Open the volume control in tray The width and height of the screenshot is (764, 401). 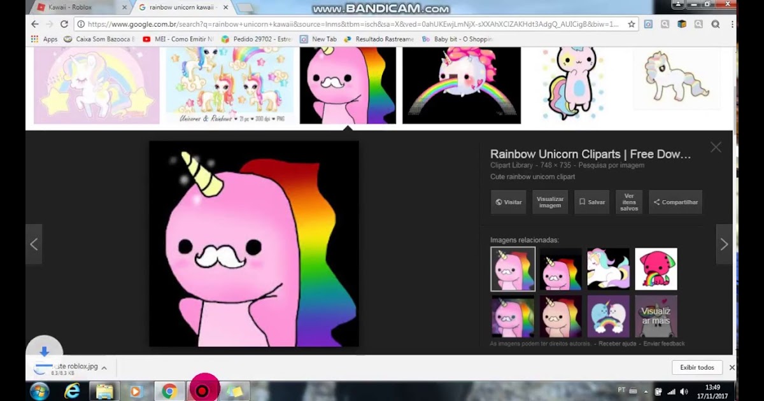684,391
